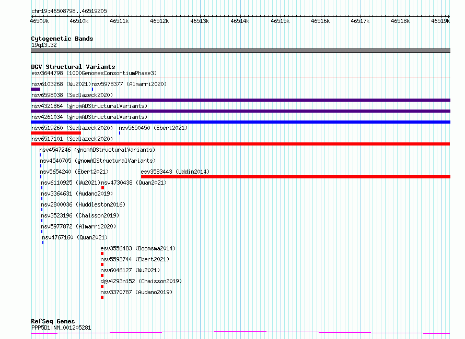Click the red bar under esv3583443
465x339 pixels.
coord(296,177)
